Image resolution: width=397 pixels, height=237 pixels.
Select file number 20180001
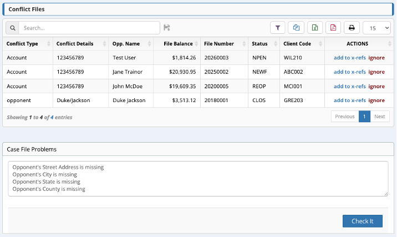pos(216,100)
